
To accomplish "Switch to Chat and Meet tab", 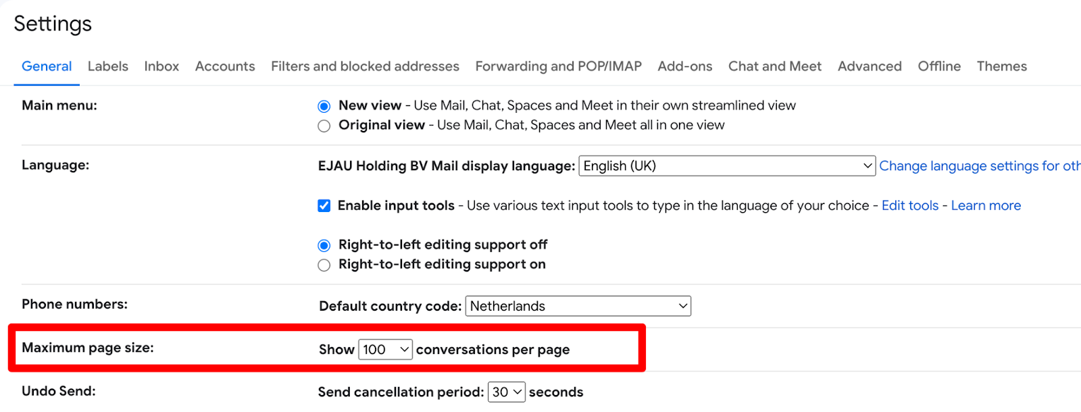I will click(775, 66).
